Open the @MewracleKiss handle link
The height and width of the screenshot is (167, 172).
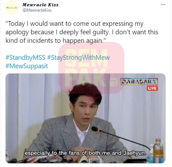click(37, 10)
